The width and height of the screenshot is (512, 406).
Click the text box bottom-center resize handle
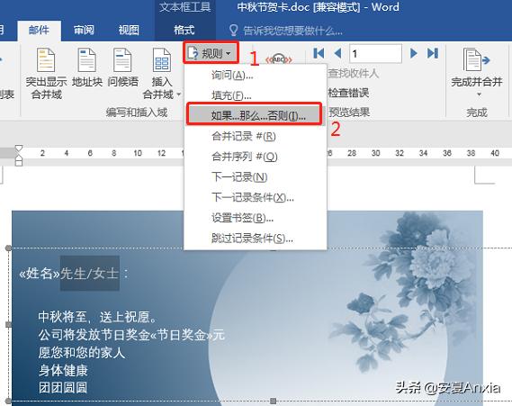tap(274, 401)
